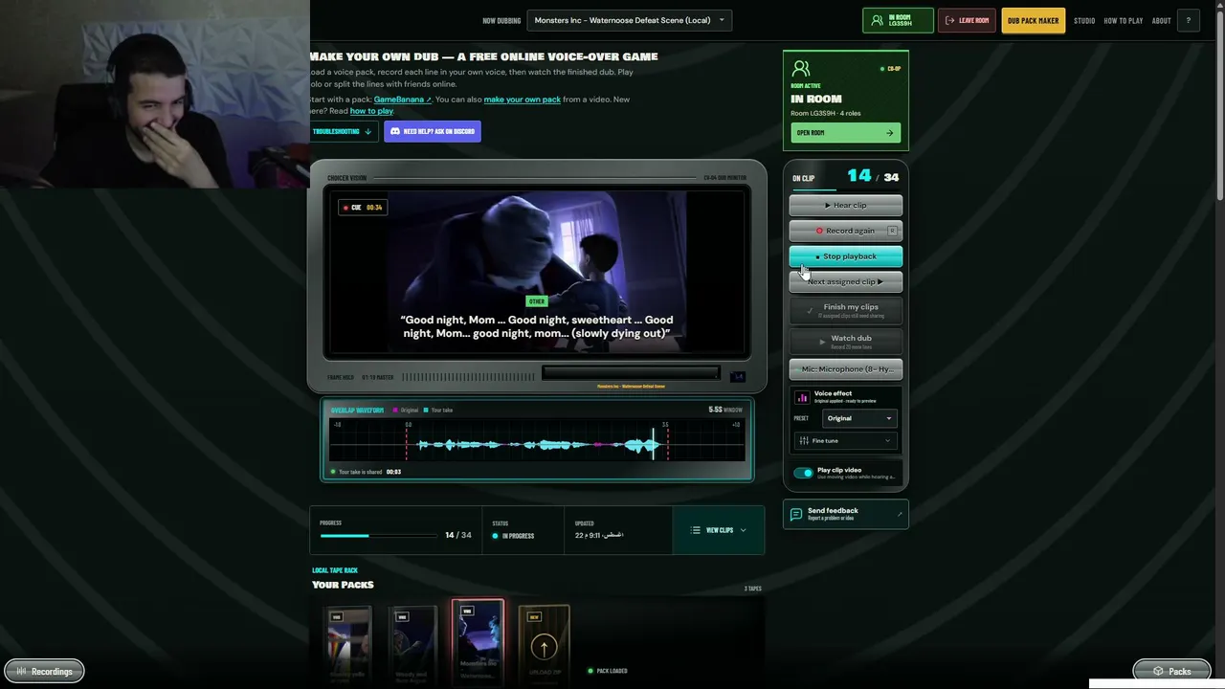Click the Open Room button

click(846, 133)
